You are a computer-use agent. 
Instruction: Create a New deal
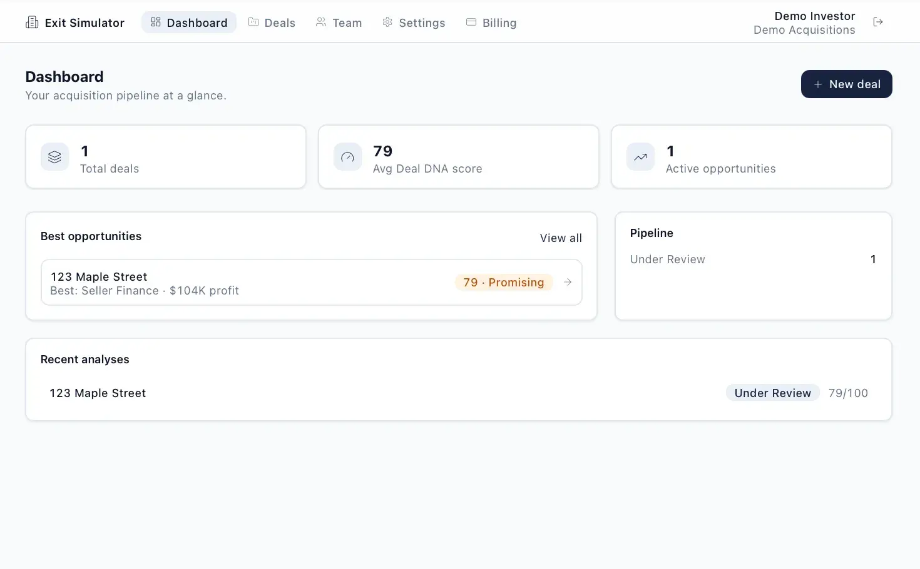point(846,84)
